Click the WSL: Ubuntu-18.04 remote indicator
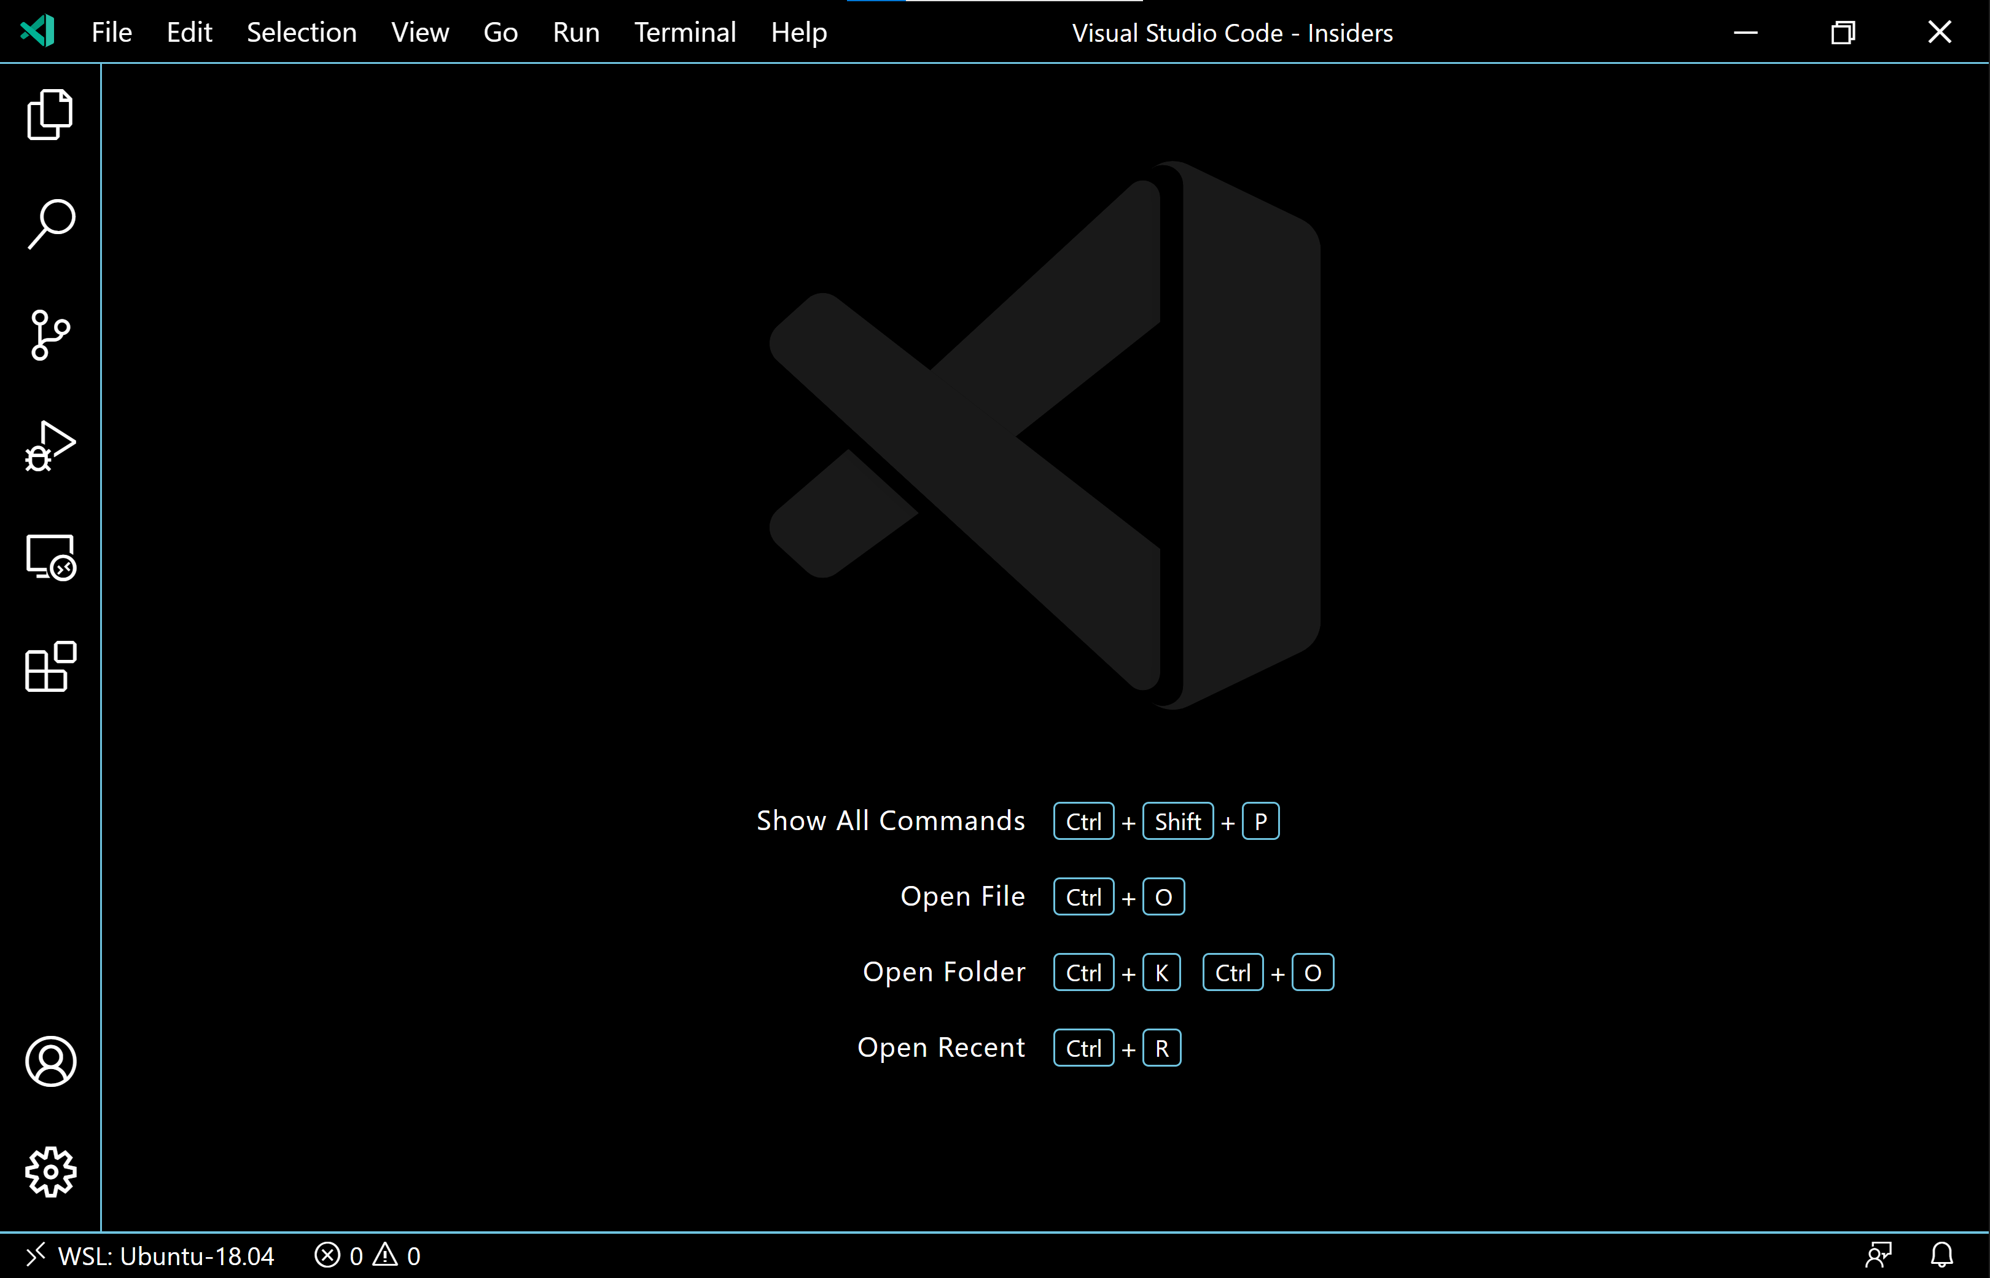Viewport: 1990px width, 1278px height. tap(149, 1256)
